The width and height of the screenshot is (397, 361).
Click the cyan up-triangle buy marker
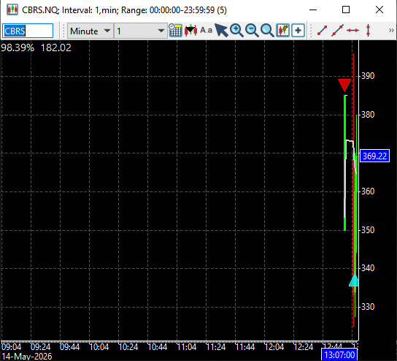(354, 281)
